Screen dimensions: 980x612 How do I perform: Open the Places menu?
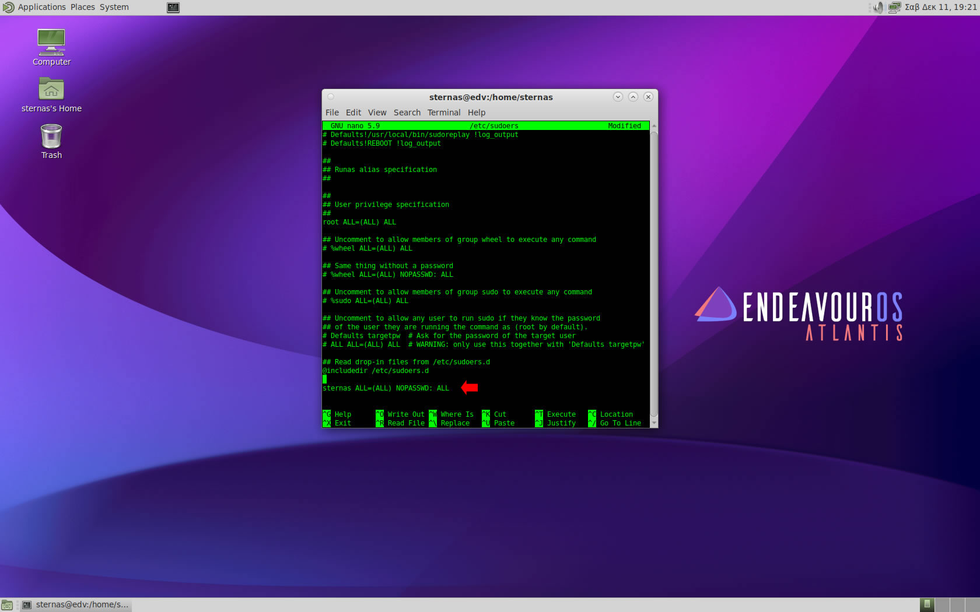coord(82,7)
